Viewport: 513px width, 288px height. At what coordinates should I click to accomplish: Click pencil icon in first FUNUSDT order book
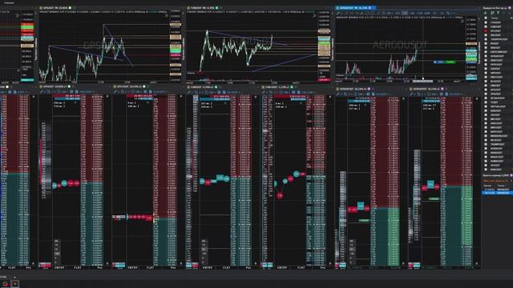pyautogui.click(x=189, y=93)
